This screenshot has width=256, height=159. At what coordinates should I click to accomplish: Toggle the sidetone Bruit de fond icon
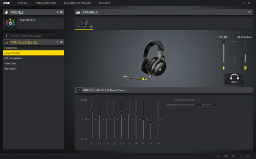click(245, 68)
